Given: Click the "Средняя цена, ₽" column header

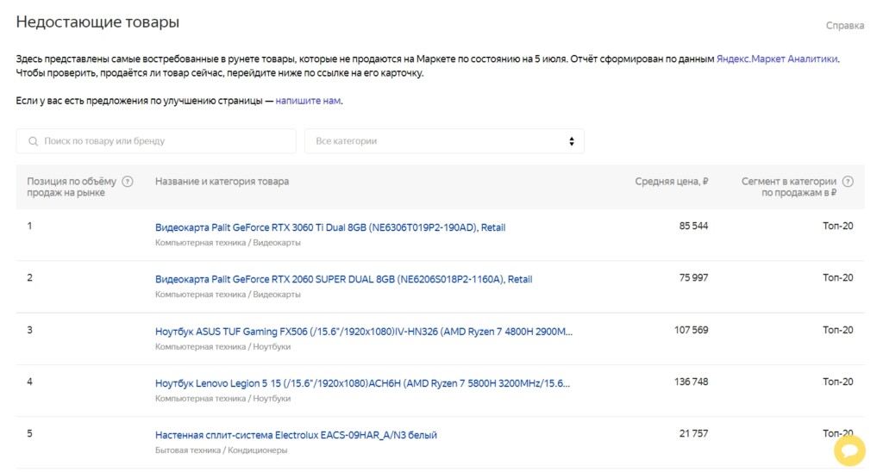Looking at the screenshot, I should [671, 182].
